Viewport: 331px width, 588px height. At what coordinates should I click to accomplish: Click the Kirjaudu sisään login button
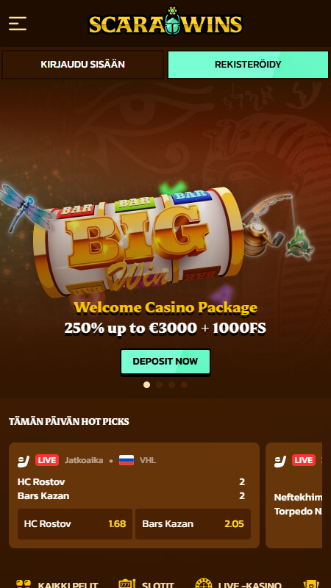click(82, 65)
